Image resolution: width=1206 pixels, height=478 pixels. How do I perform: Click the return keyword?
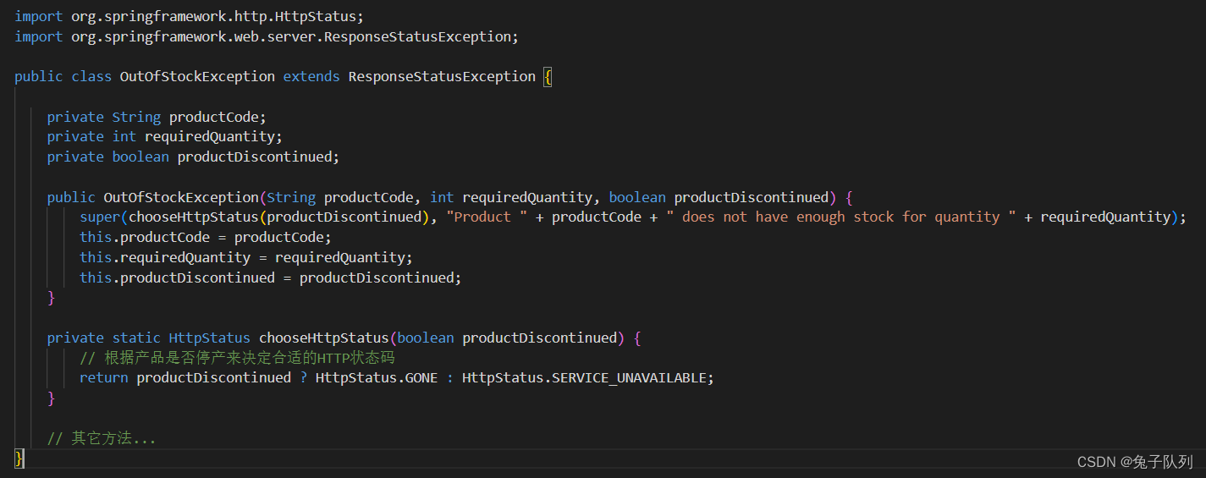[104, 377]
